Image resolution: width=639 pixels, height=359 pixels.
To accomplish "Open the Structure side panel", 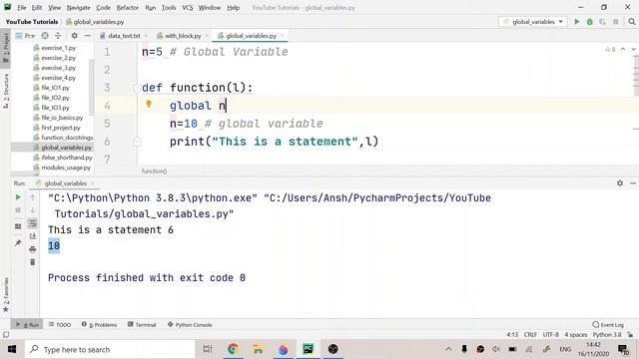I will 6,91.
